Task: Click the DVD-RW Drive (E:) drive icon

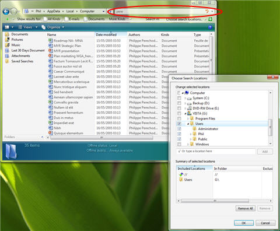Action: (x=189, y=108)
